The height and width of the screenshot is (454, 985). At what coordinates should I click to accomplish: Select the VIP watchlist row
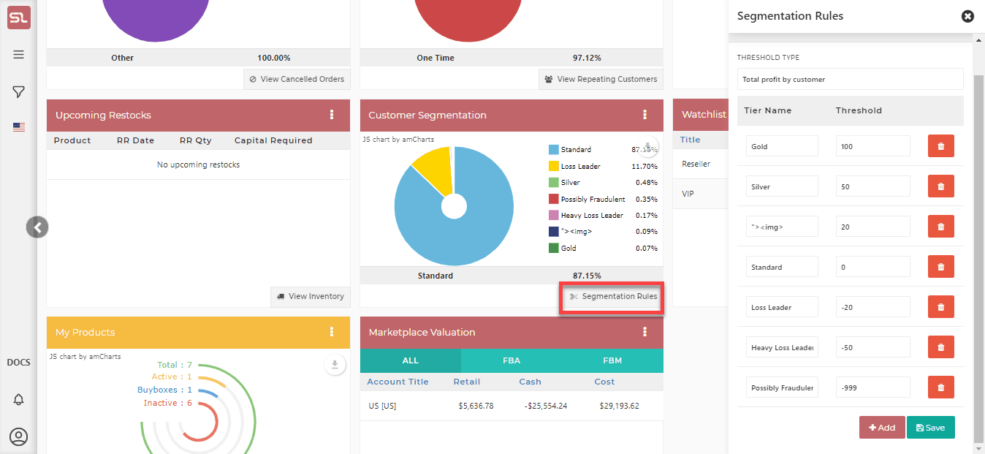[700, 194]
